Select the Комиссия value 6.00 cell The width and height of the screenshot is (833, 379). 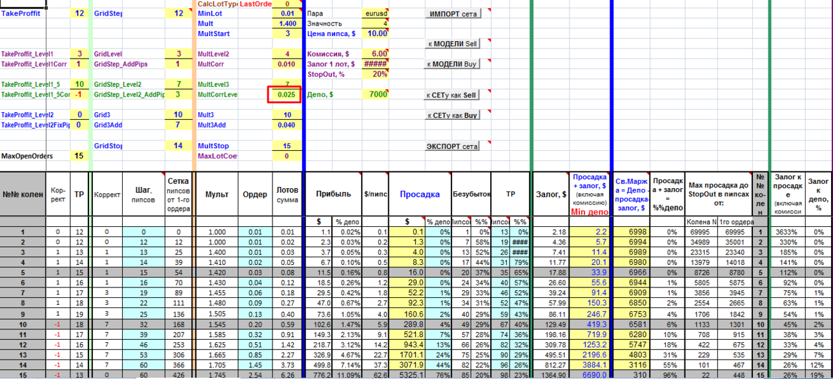[376, 54]
